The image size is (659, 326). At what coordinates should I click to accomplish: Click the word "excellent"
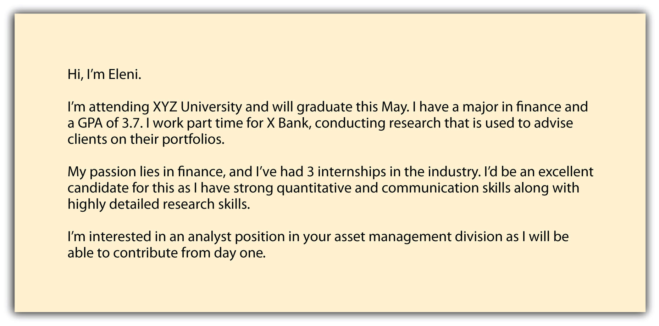(566, 172)
